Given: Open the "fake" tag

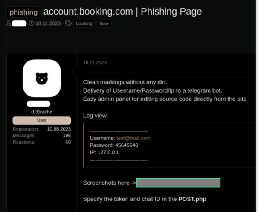Looking at the screenshot, I should click(104, 23).
